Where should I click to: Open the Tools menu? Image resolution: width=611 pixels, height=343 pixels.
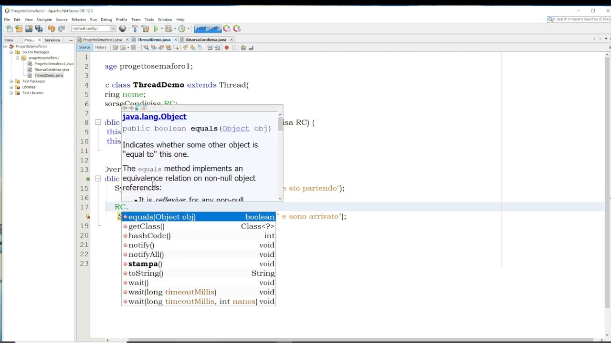pyautogui.click(x=149, y=20)
